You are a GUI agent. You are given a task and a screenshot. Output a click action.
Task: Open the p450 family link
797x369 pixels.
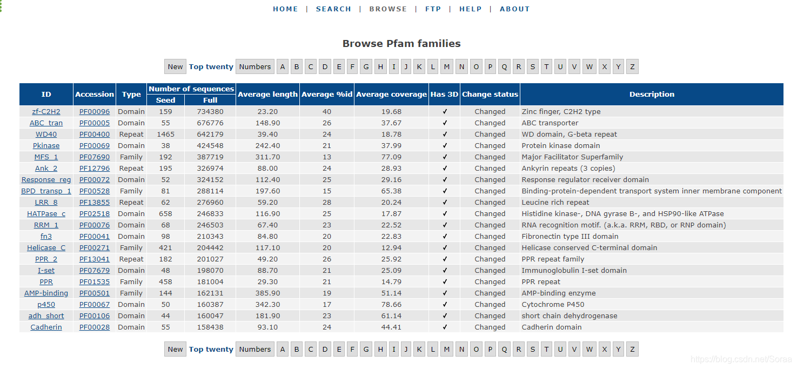coord(46,304)
